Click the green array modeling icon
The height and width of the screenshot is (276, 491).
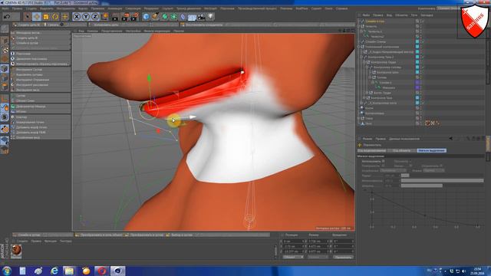174,17
